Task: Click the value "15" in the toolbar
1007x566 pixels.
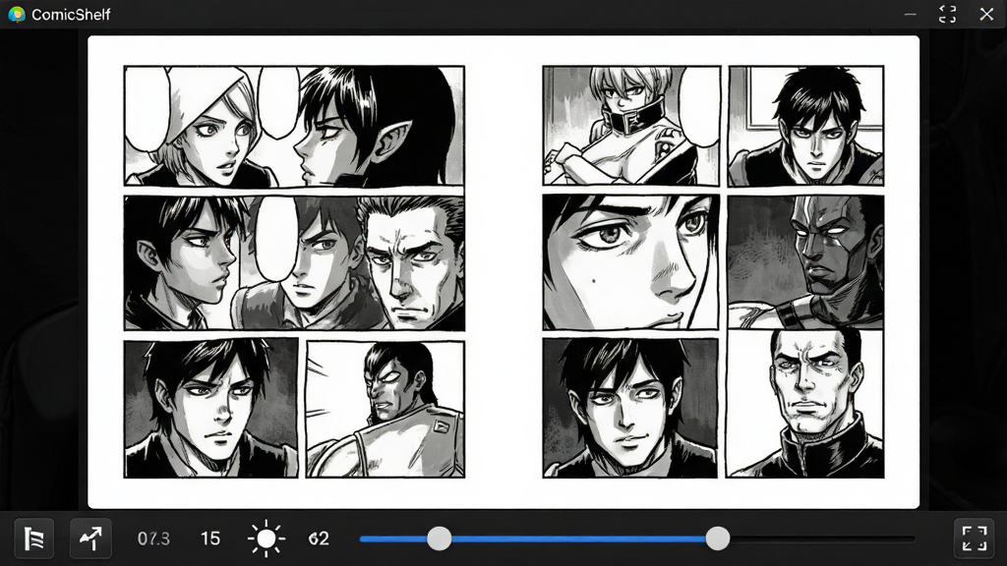Action: pyautogui.click(x=210, y=538)
